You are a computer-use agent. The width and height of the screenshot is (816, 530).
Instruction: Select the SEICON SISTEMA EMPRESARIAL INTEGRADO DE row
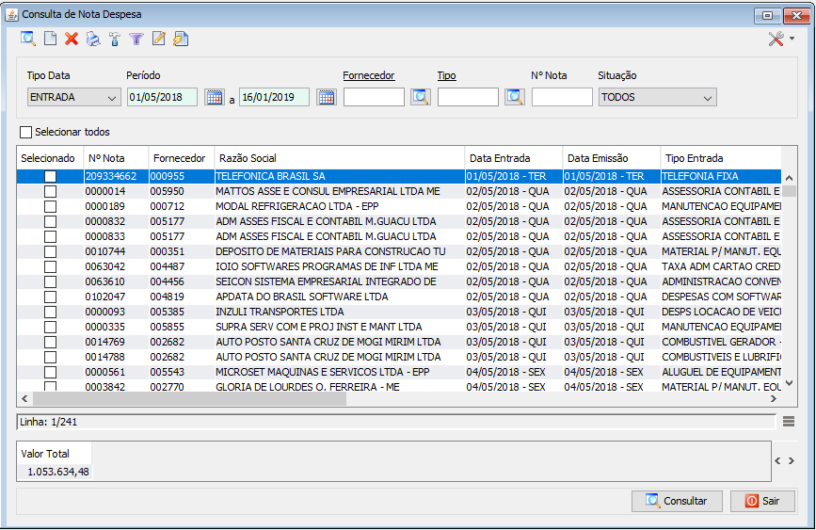[399, 281]
